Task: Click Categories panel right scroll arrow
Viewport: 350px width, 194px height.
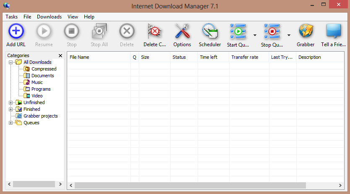Action: point(60,184)
